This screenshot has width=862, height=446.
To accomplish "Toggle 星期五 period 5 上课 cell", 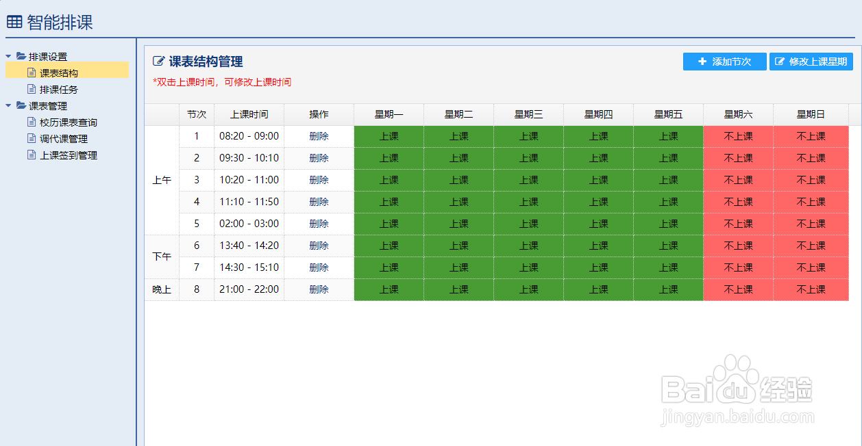I will pos(668,224).
